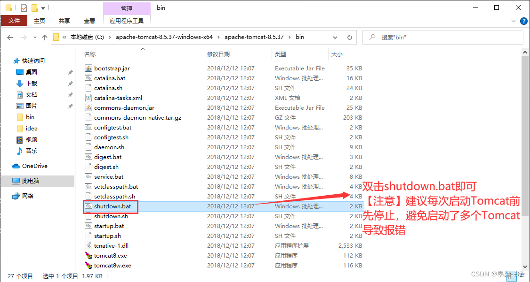The height and width of the screenshot is (282, 530).
Task: Open the 应用程序工具 tab
Action: [127, 21]
